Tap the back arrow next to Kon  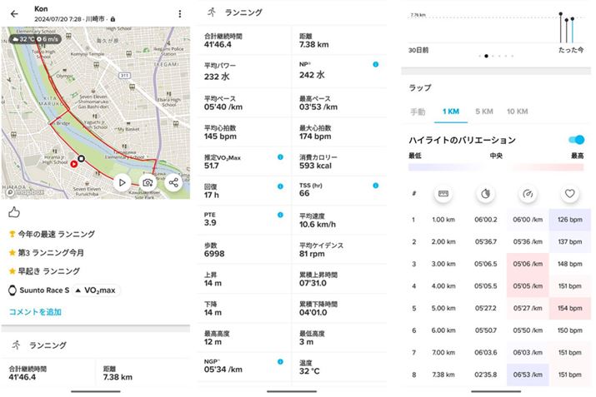[x=14, y=14]
